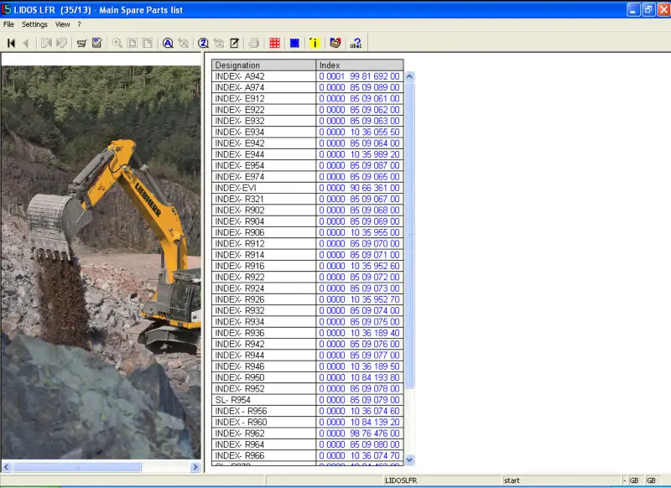Click the greyed printer icon
Viewport: 671px width, 488px height.
(x=254, y=43)
